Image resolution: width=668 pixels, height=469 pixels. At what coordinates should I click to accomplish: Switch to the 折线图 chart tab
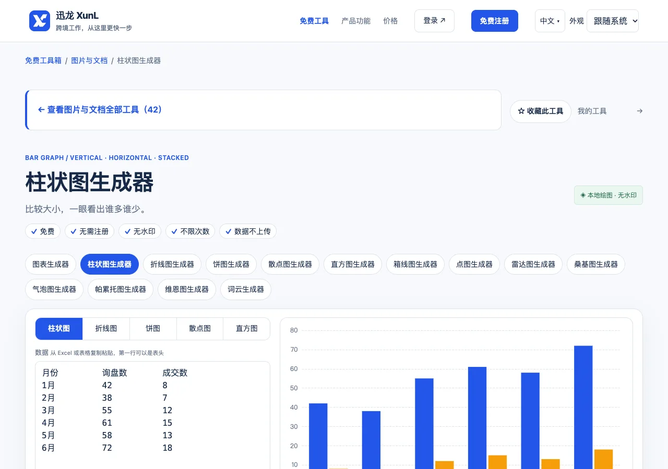point(106,329)
